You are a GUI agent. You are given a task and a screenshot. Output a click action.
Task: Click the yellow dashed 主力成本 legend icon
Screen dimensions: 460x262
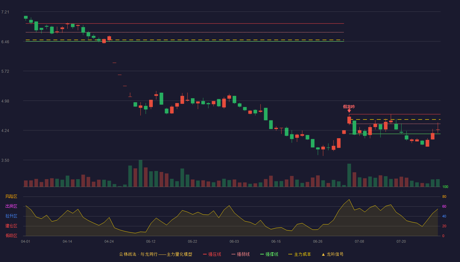click(290, 254)
